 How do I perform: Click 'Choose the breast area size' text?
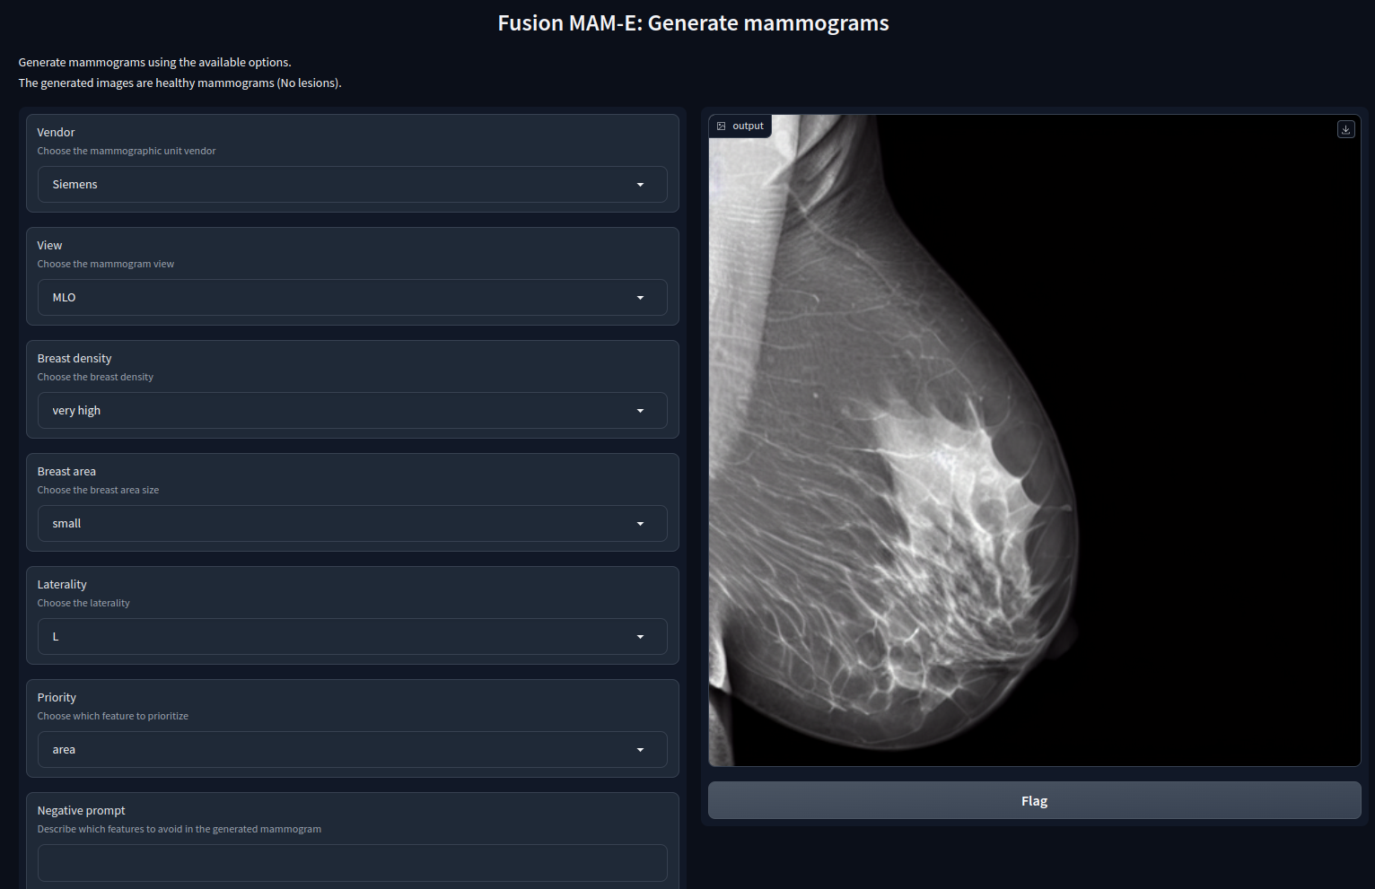(x=98, y=490)
